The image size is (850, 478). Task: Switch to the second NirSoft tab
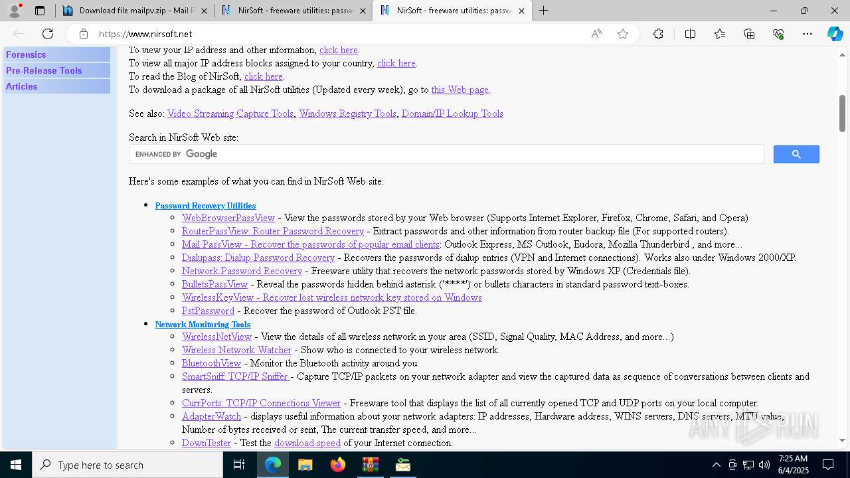pos(293,11)
